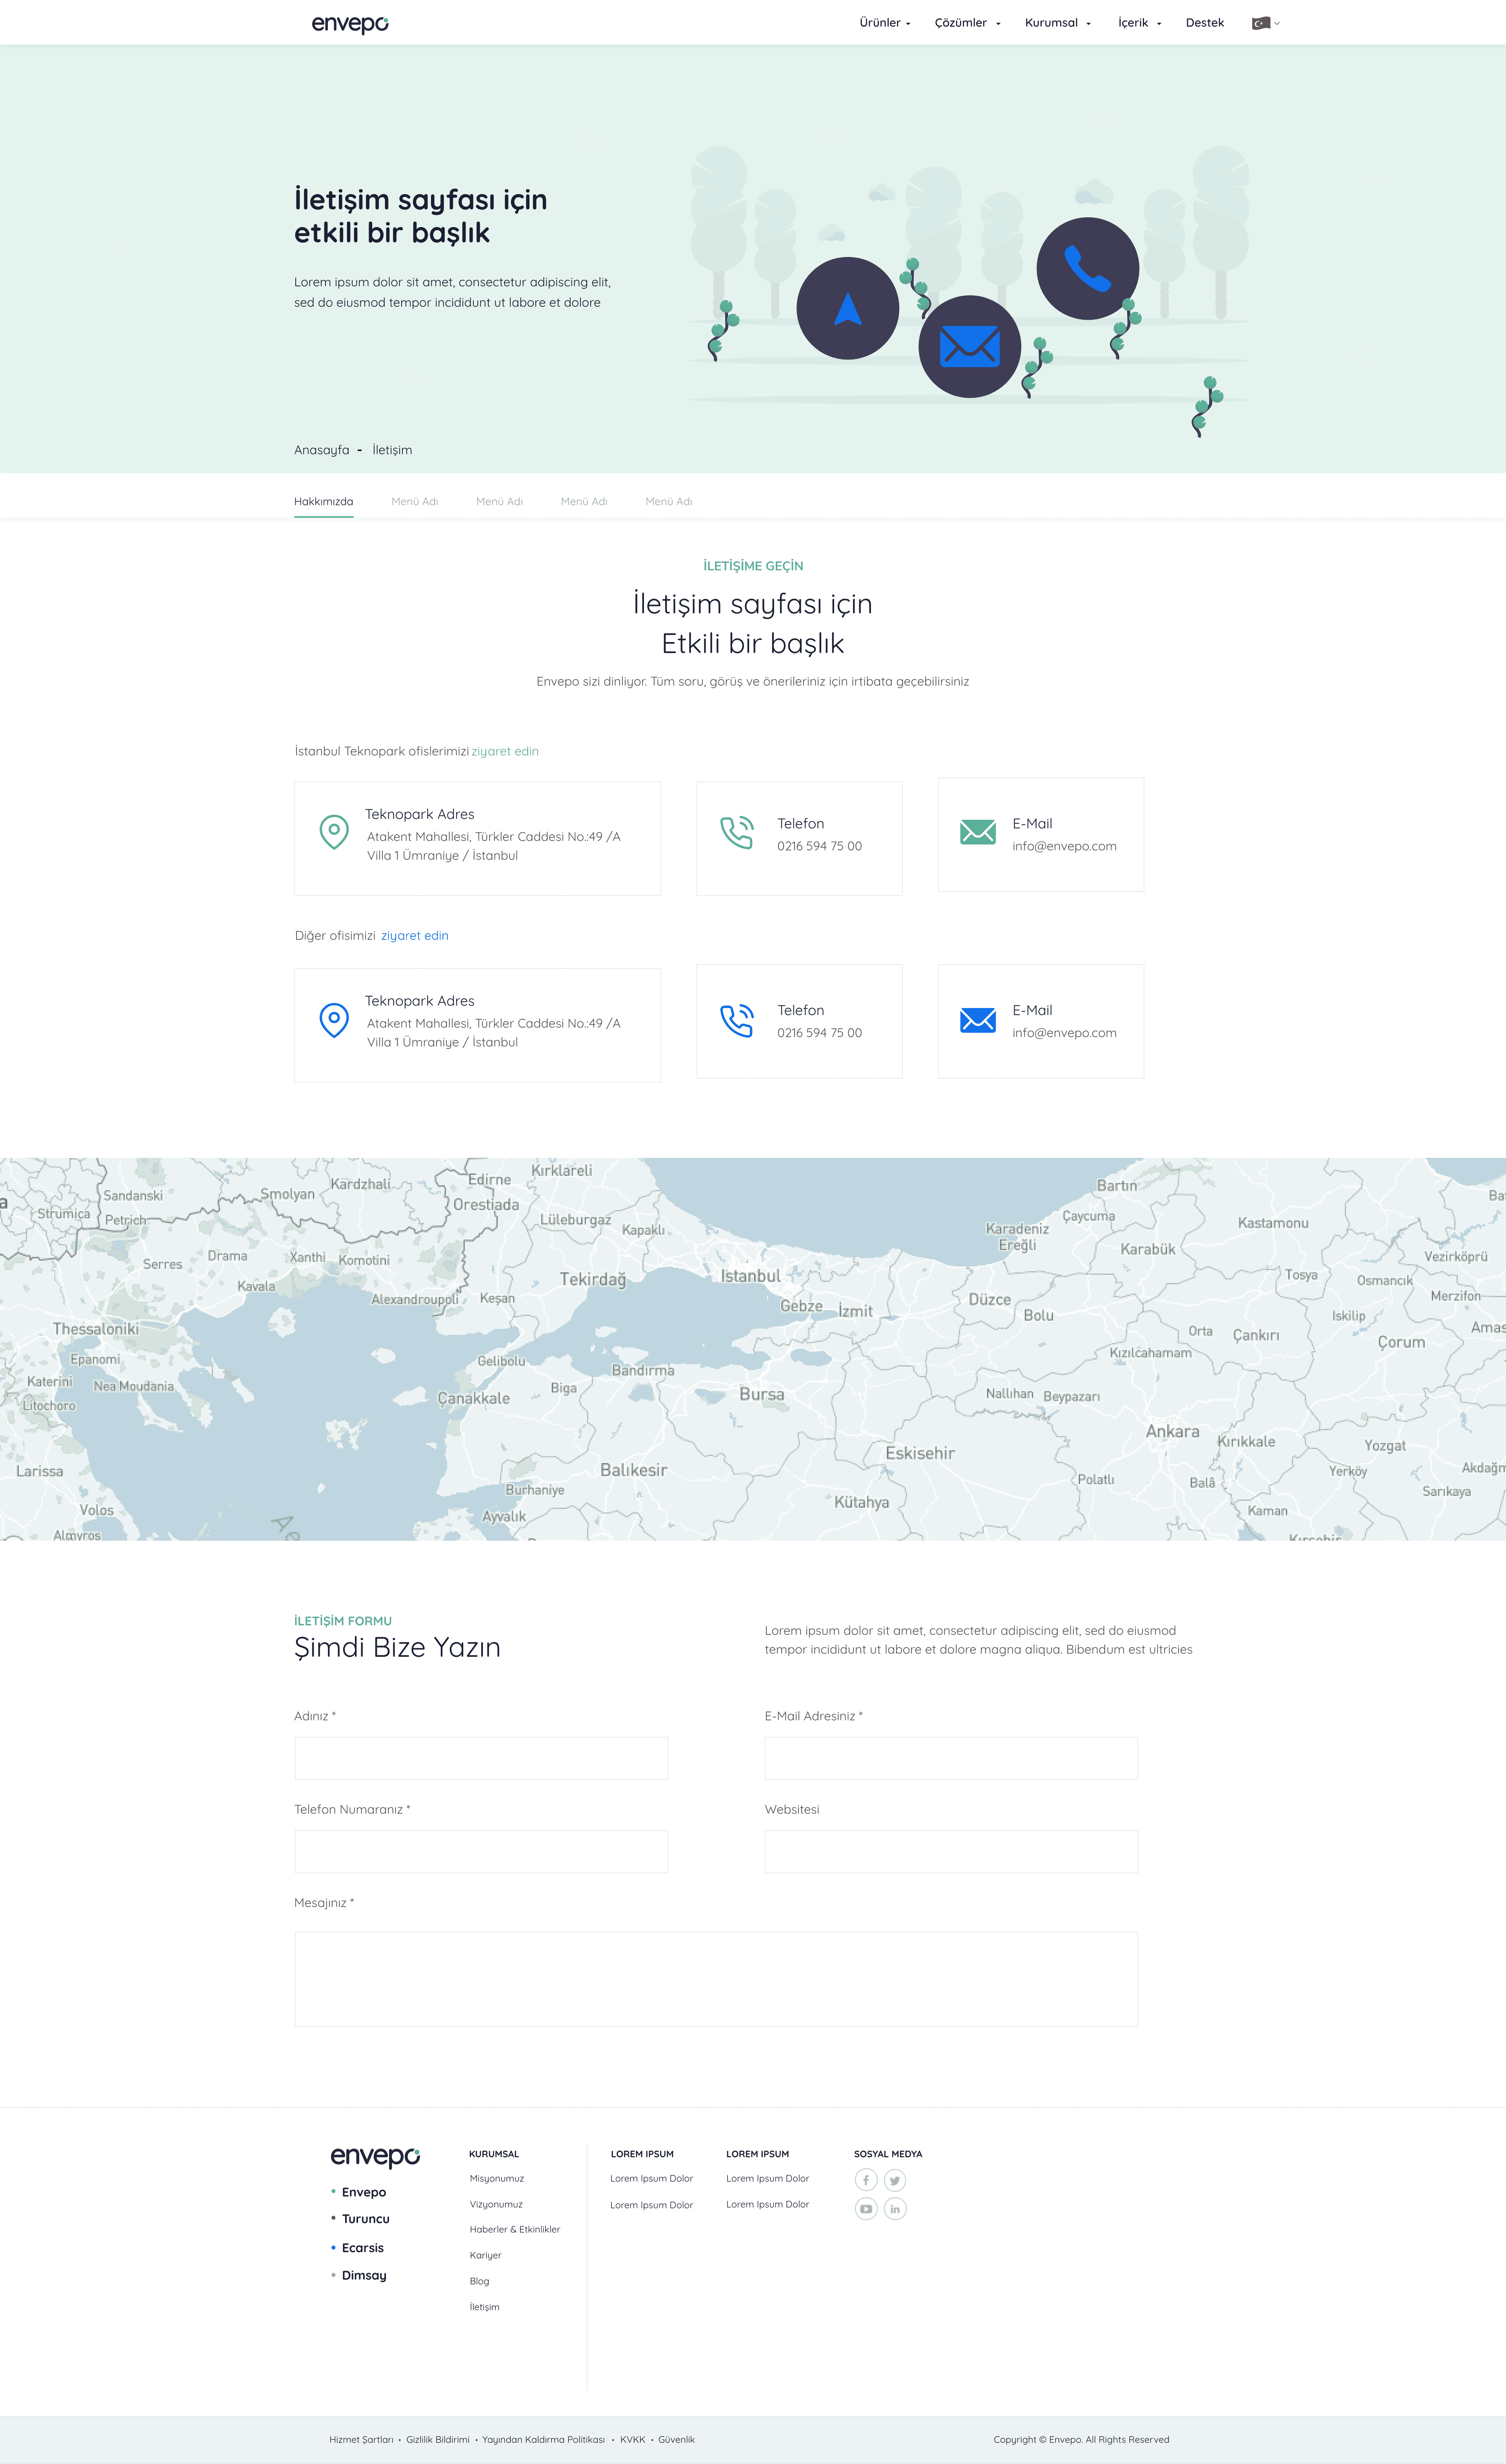Click green location pin icon
Image resolution: width=1506 pixels, height=2464 pixels.
pos(334,832)
